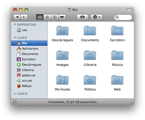Switch to Cover Flow view

62,17
